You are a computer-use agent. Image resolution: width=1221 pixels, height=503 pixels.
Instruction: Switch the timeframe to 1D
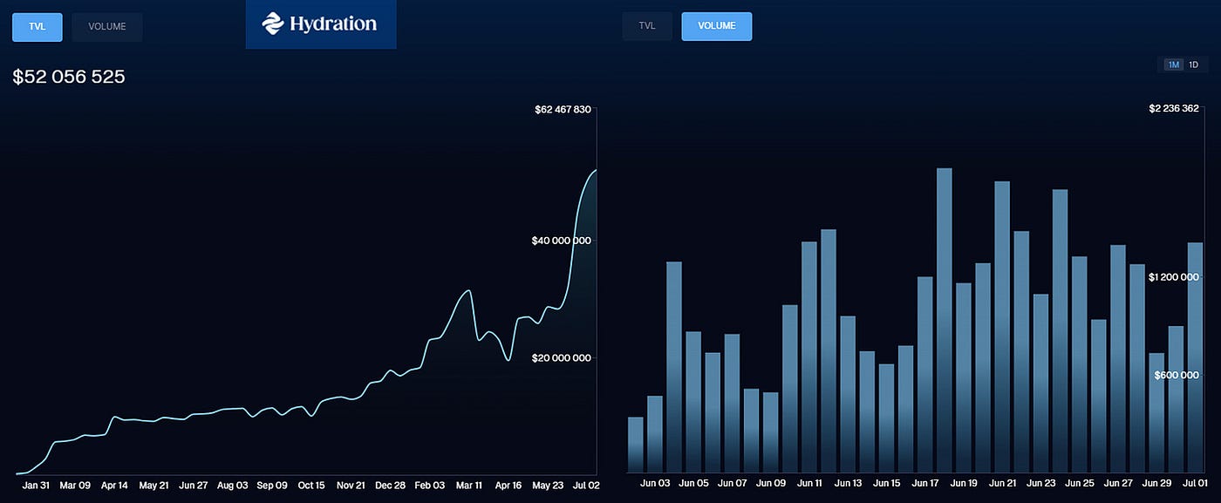coord(1192,65)
